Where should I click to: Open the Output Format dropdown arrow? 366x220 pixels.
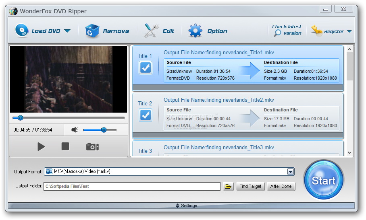point(290,172)
